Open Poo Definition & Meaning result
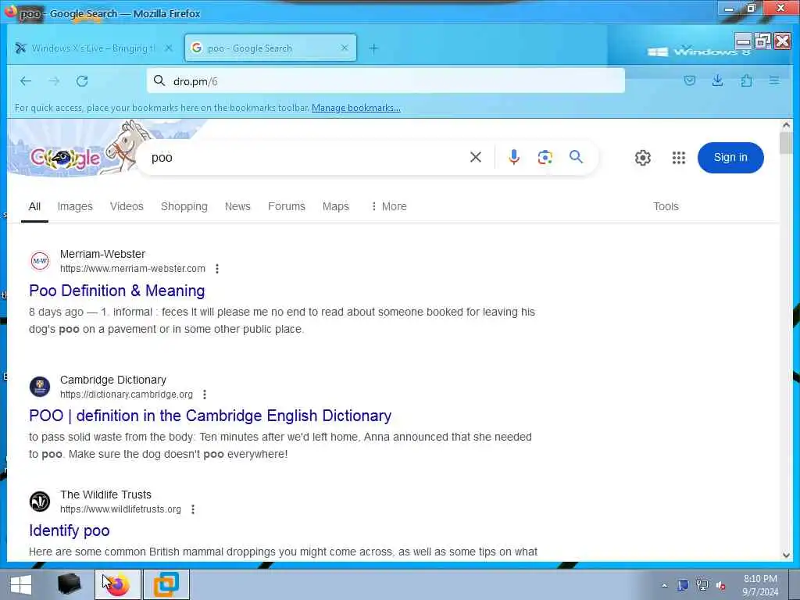 (x=117, y=291)
